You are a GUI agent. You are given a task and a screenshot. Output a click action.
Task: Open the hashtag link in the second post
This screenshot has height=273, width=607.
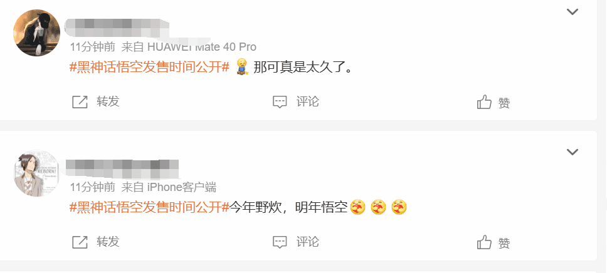point(149,208)
